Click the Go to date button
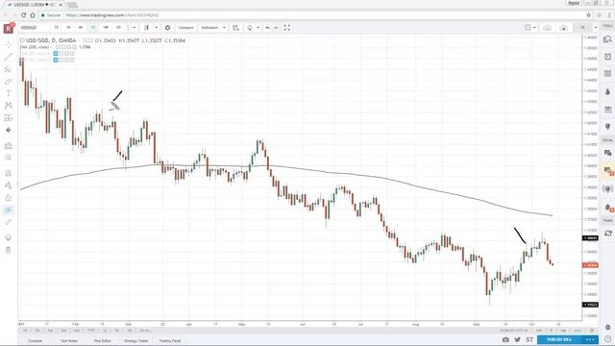 (145, 331)
